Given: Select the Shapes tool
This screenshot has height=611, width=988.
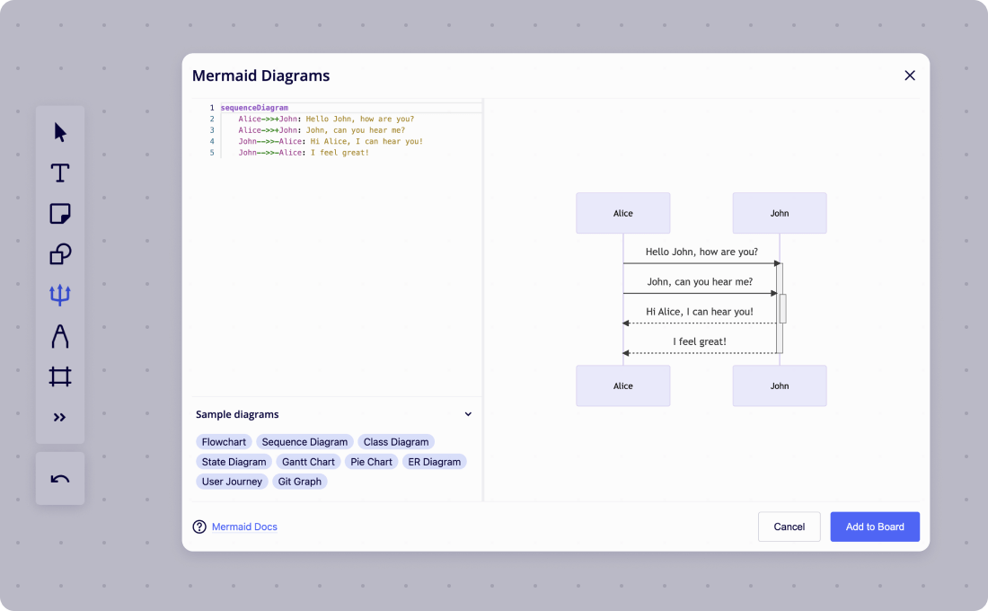Looking at the screenshot, I should tap(59, 254).
